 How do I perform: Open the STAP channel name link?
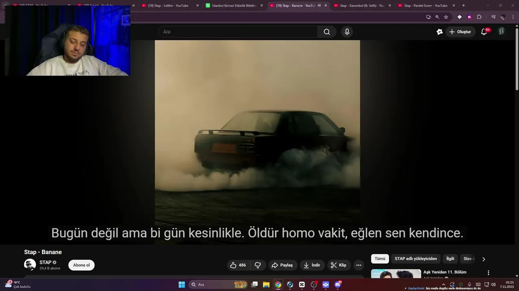(45, 262)
